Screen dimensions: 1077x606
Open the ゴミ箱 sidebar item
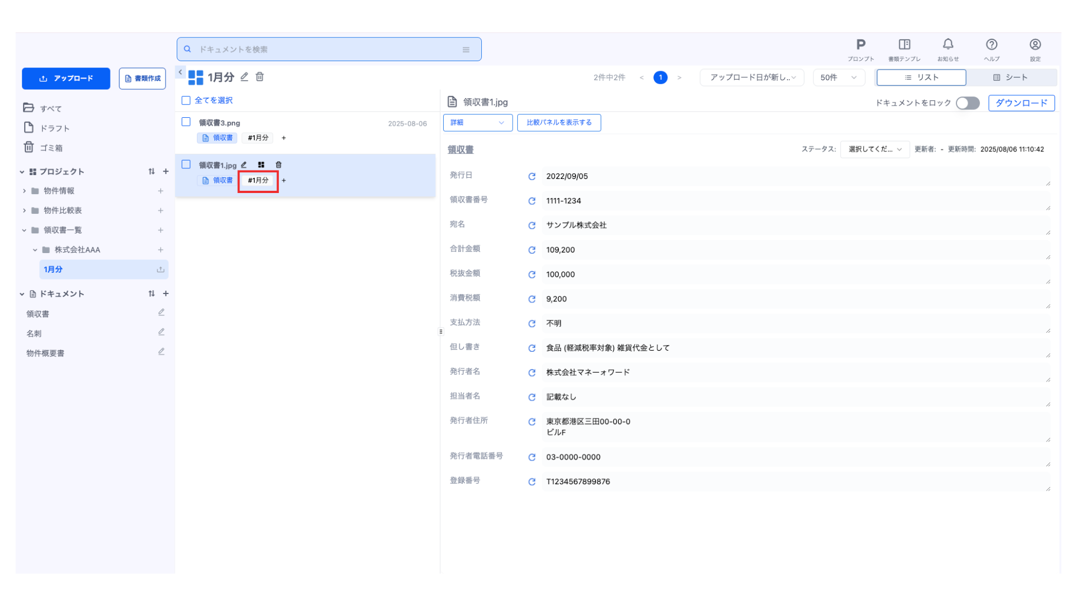(51, 148)
